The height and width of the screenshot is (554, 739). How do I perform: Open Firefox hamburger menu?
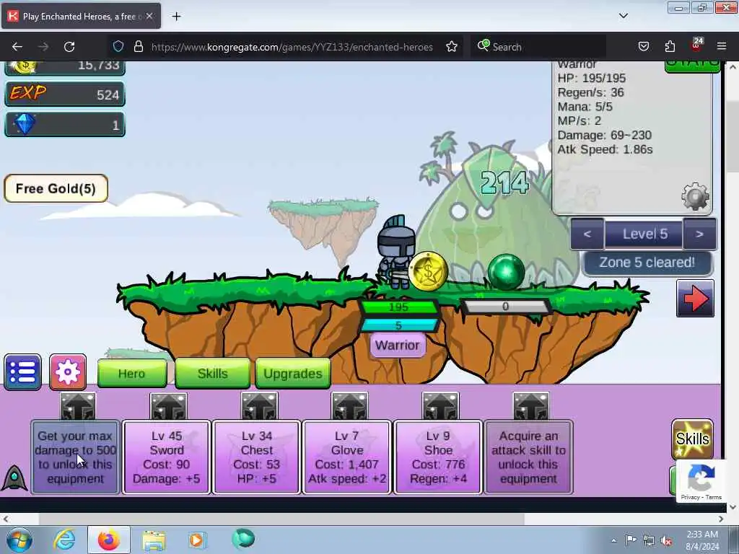[722, 46]
